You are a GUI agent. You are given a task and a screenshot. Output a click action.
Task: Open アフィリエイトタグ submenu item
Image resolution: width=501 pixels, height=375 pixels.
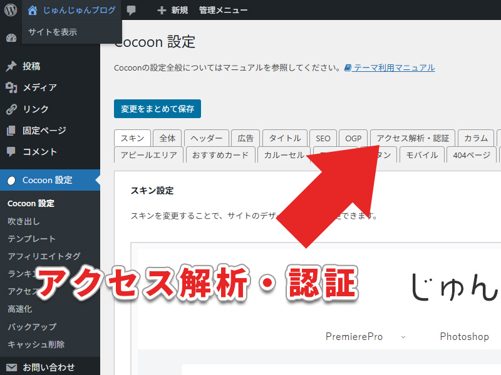tap(44, 256)
